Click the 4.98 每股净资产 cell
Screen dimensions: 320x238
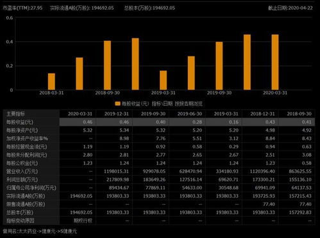270,130
